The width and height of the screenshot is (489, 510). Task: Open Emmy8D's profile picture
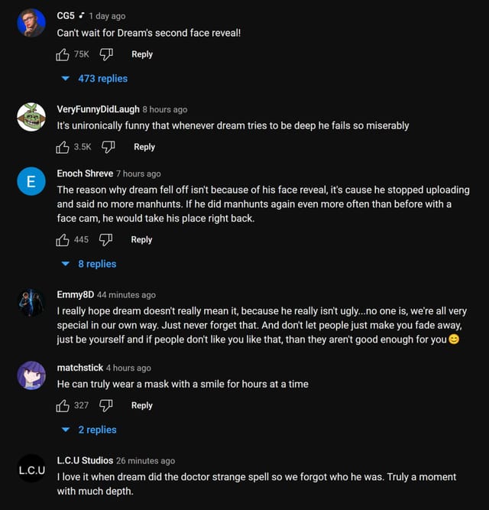point(31,303)
